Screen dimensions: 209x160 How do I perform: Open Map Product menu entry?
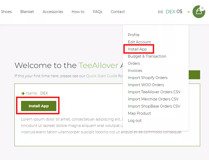pos(139,113)
